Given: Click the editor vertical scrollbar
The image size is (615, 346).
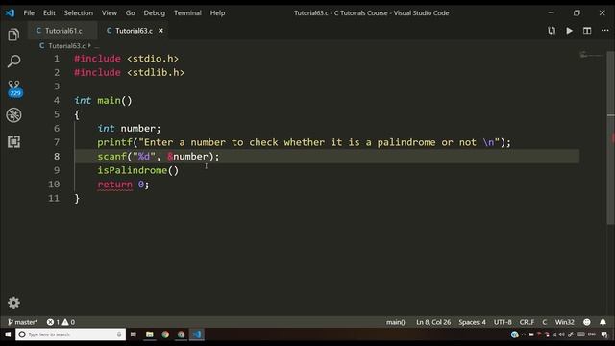Looking at the screenshot, I should [x=611, y=137].
